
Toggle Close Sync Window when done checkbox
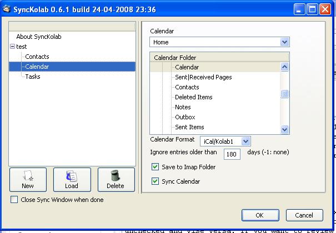(14, 200)
